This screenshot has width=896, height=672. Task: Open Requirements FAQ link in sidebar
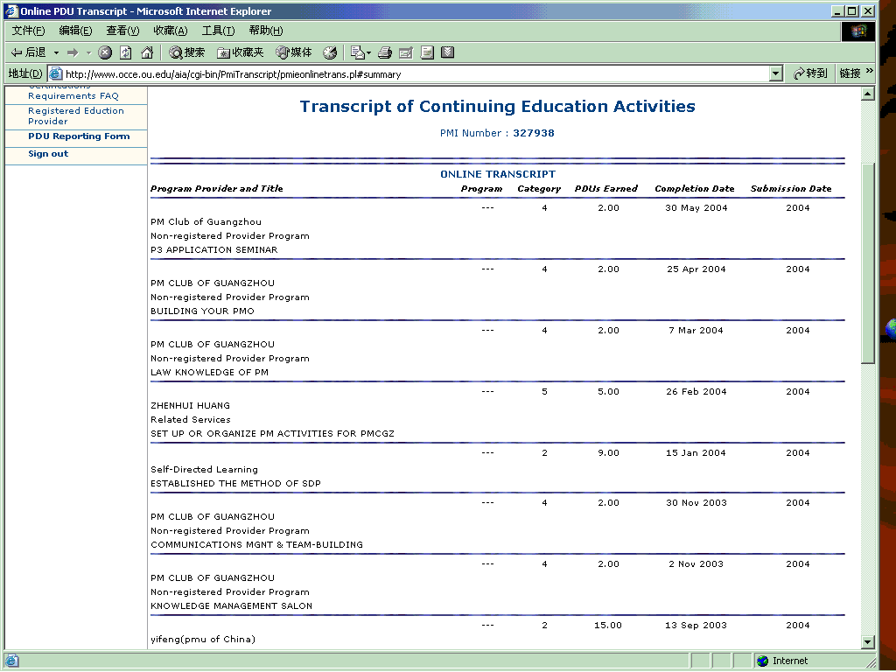73,96
